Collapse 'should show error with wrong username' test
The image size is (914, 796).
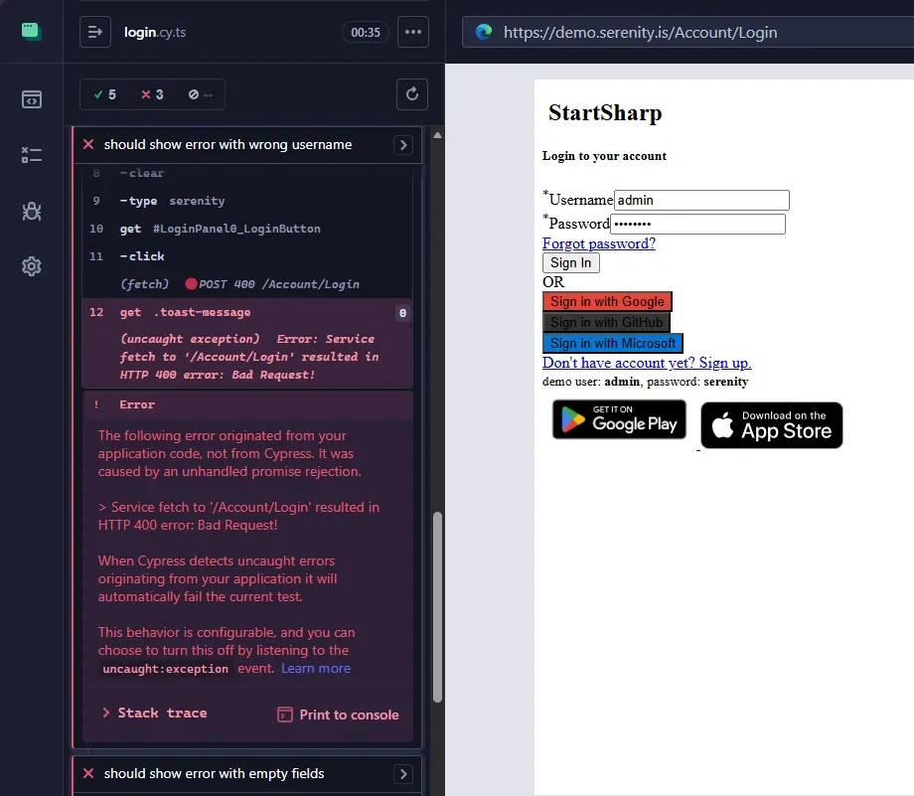[228, 145]
